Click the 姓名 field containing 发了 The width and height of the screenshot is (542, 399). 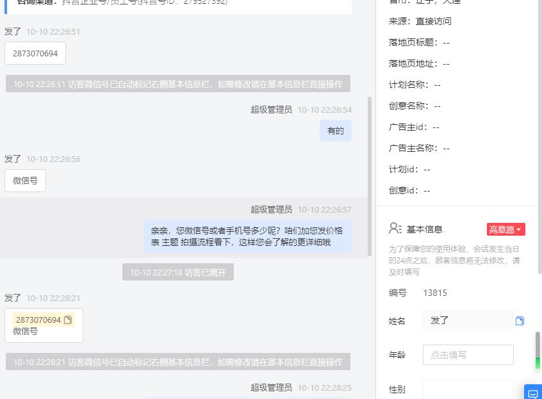468,321
